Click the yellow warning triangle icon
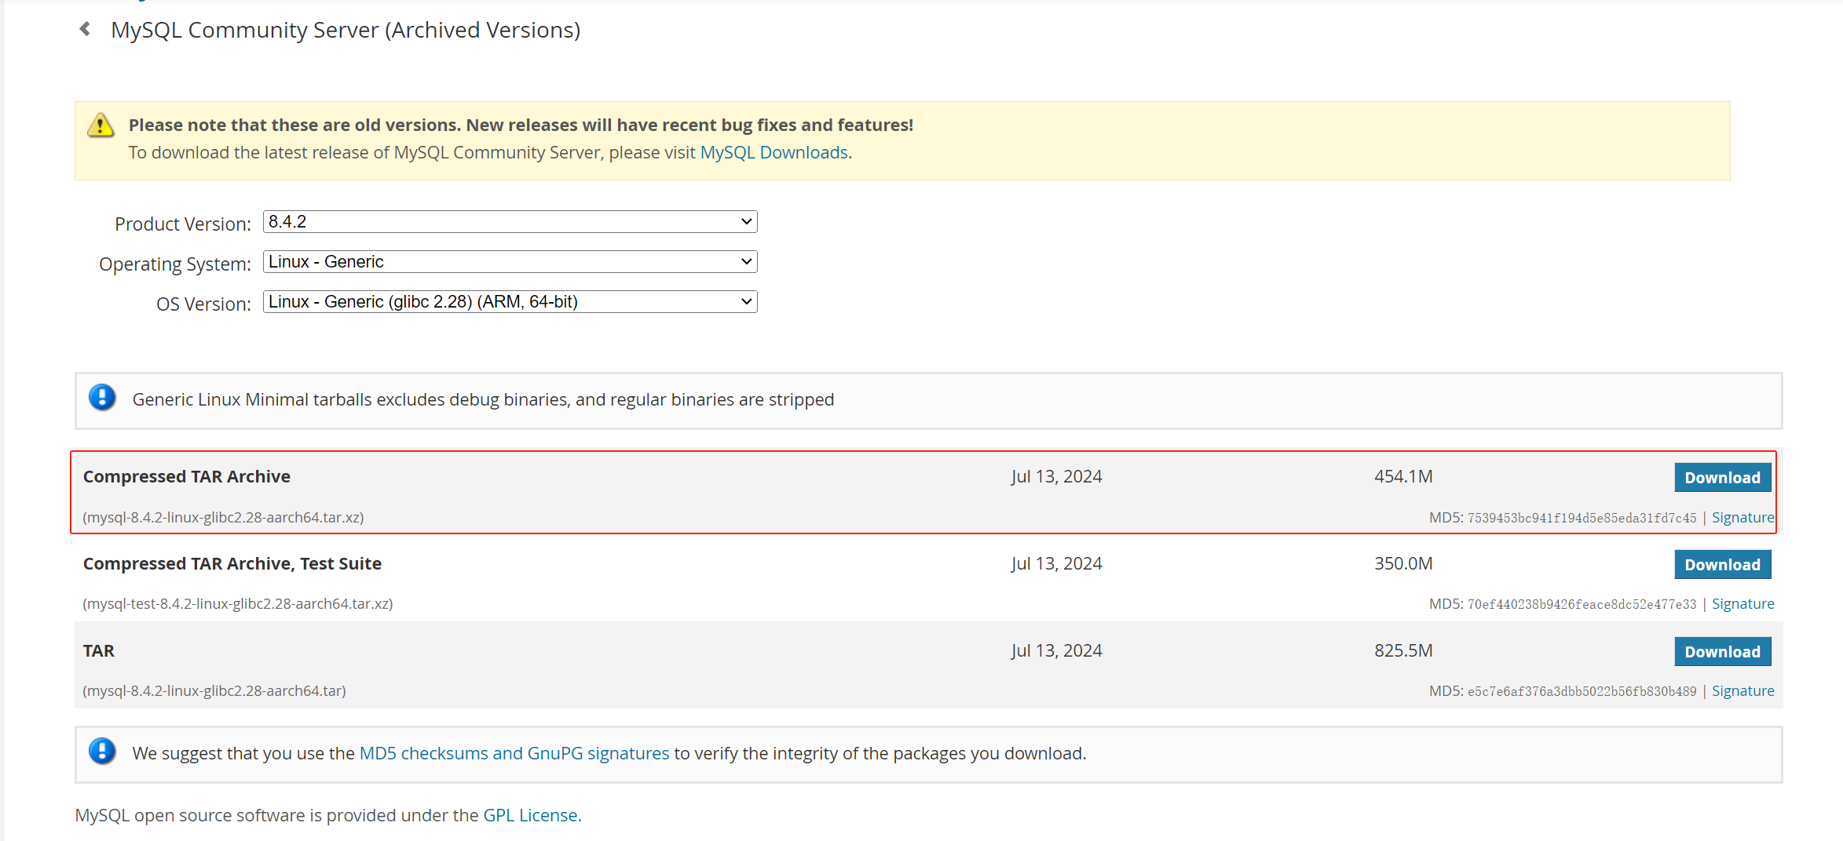Screen dimensions: 1843x841 point(101,125)
